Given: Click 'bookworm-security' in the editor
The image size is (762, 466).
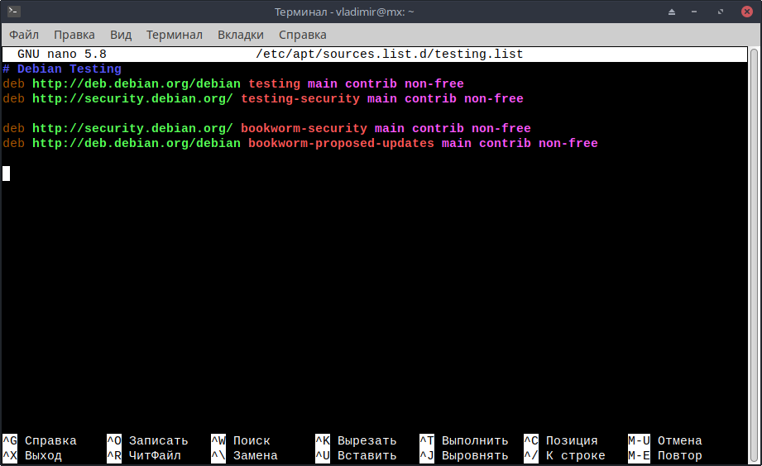Looking at the screenshot, I should (x=304, y=128).
